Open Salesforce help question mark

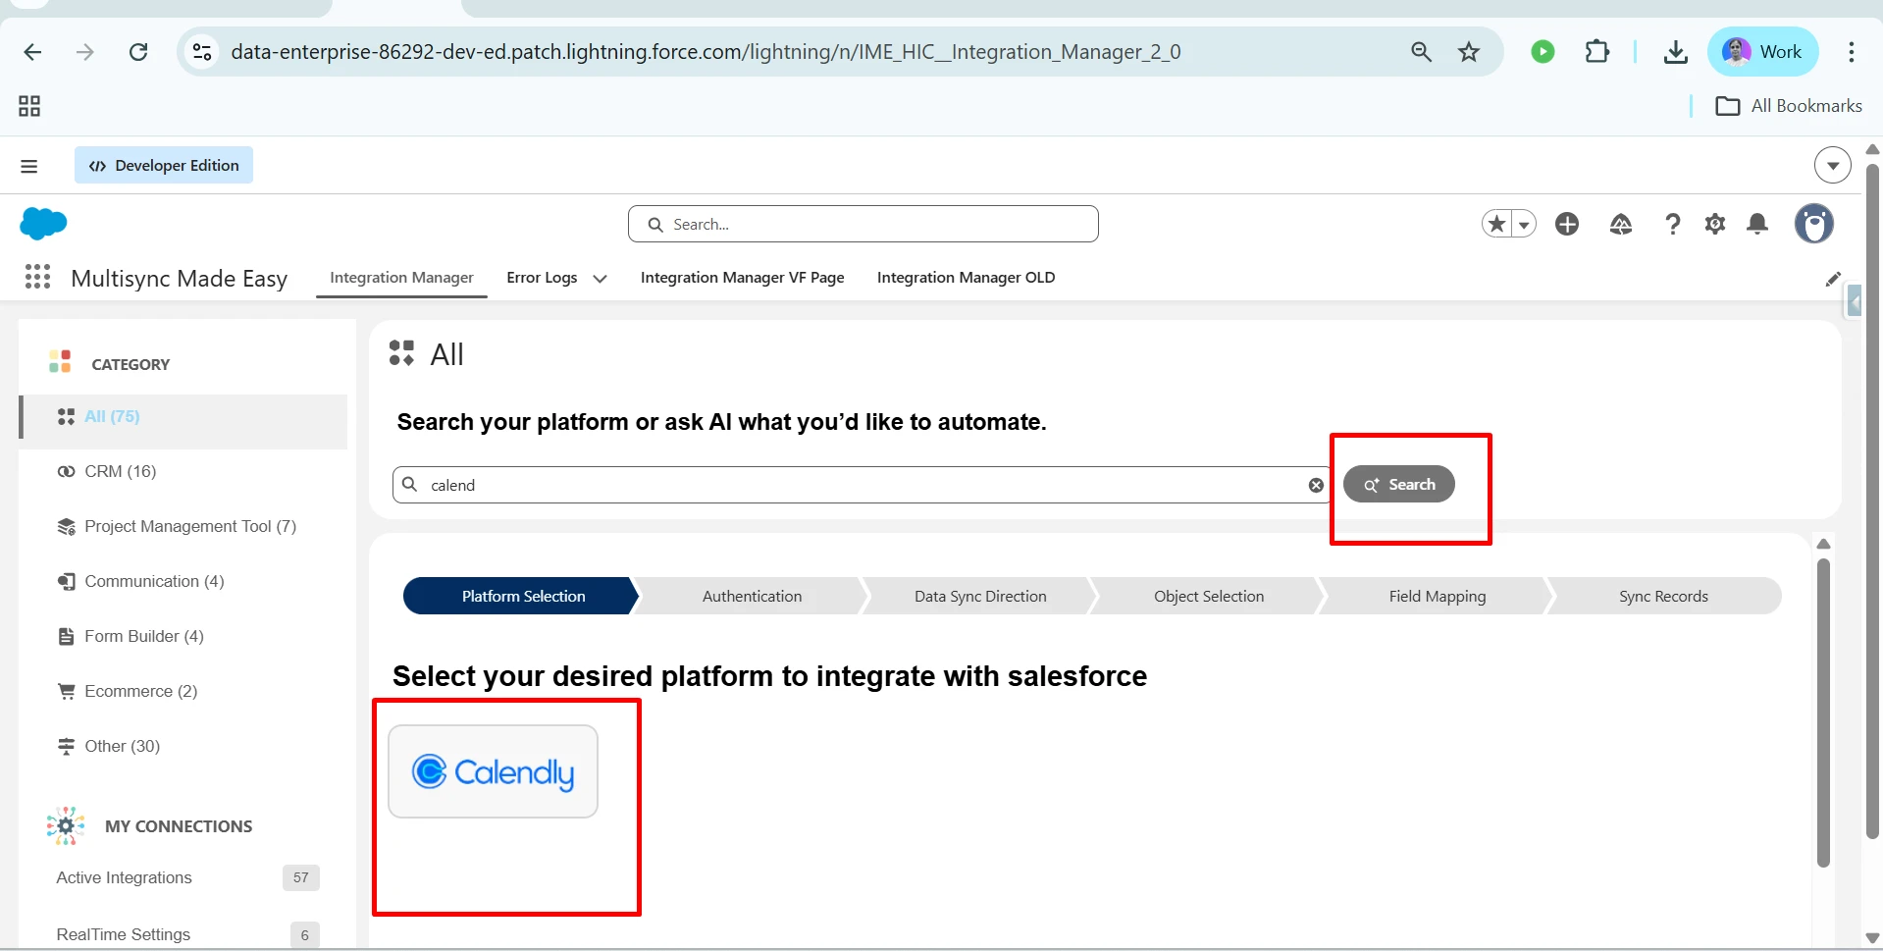1673,225
